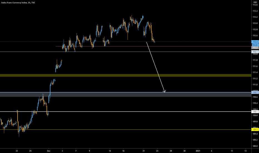
Task: Click the 2021 label on time axis
Action: click(198, 151)
